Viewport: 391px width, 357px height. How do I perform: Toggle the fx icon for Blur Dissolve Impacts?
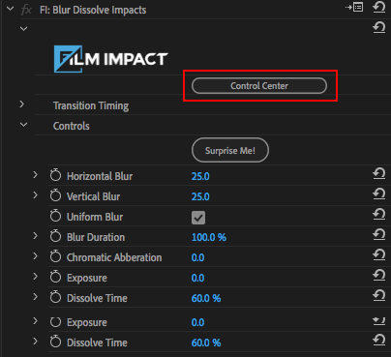tap(26, 10)
